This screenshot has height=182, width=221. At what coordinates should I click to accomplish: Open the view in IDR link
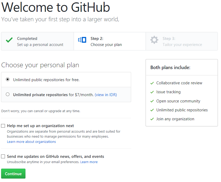coord(105,94)
